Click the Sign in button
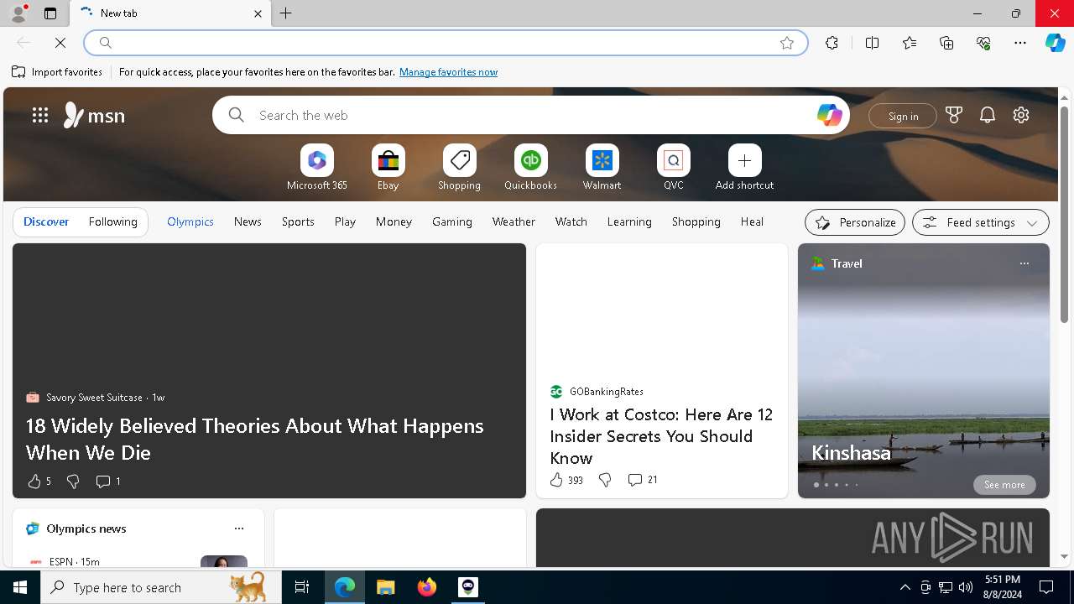 click(x=903, y=116)
